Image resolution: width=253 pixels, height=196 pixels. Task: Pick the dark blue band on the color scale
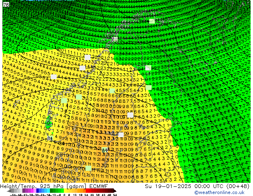click(x=38, y=190)
